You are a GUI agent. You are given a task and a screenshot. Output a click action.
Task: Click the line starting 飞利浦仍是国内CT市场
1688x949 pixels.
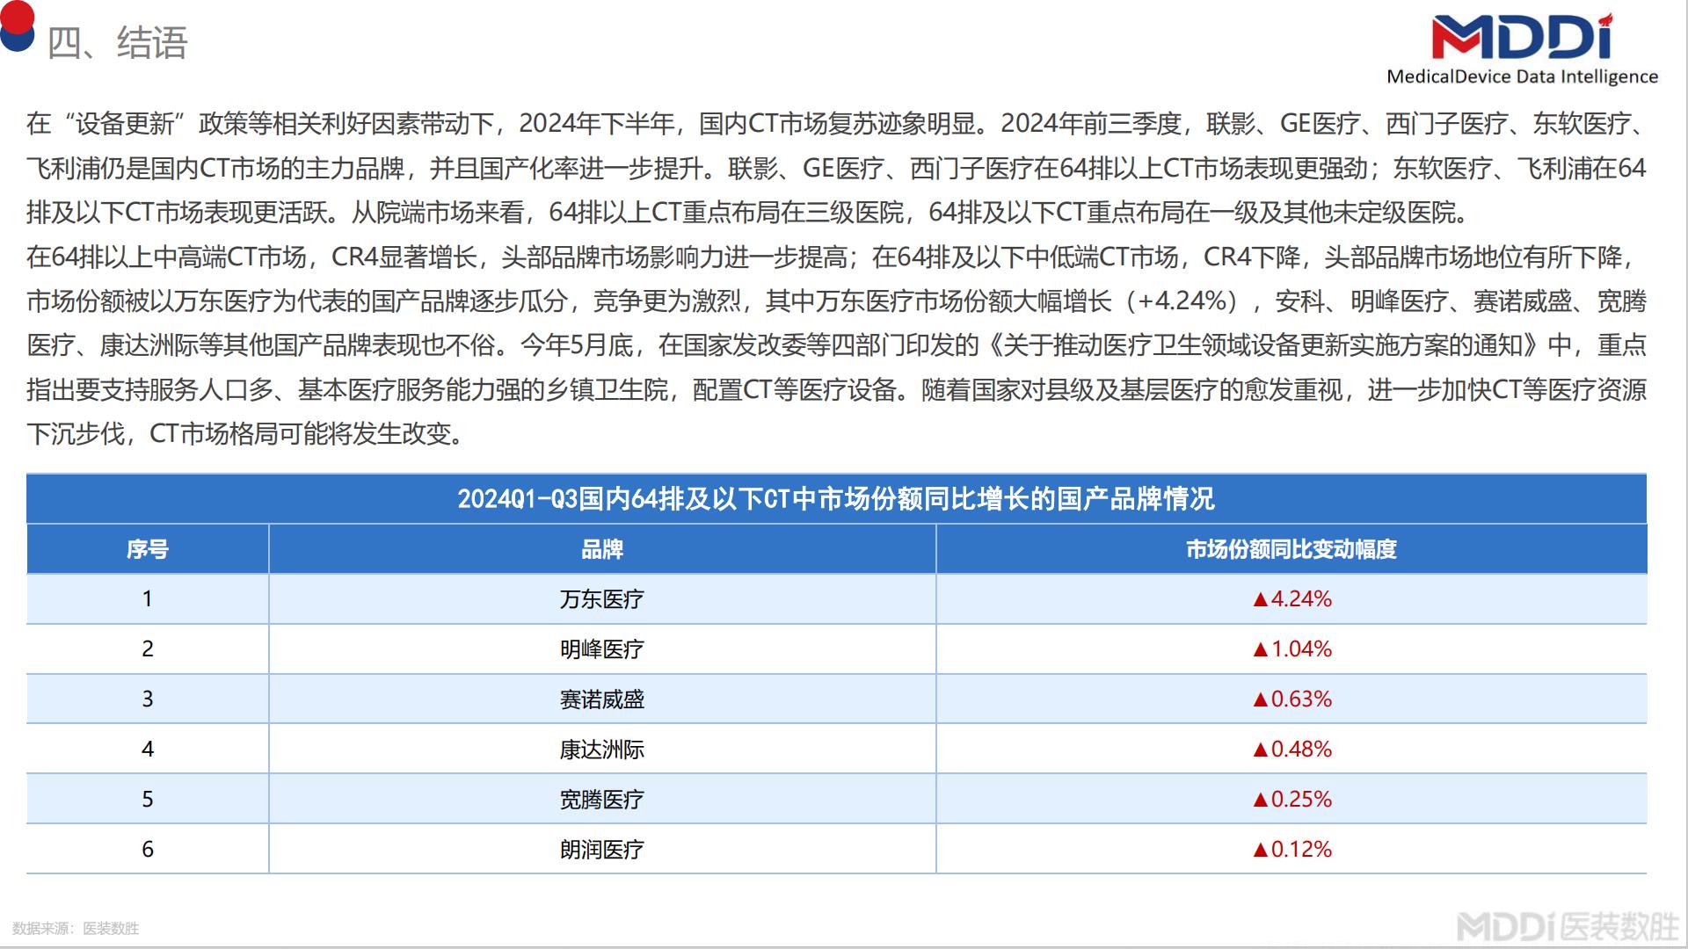pos(836,168)
